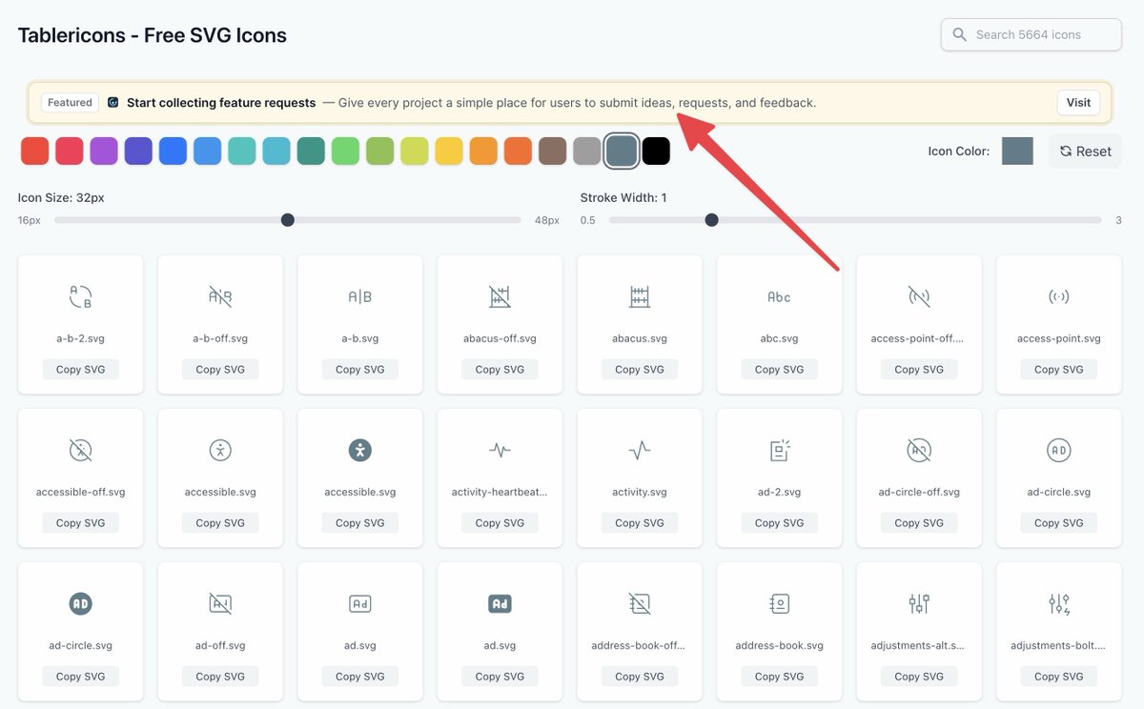This screenshot has width=1144, height=709.
Task: Copy SVG for abc.svg
Action: tap(779, 370)
